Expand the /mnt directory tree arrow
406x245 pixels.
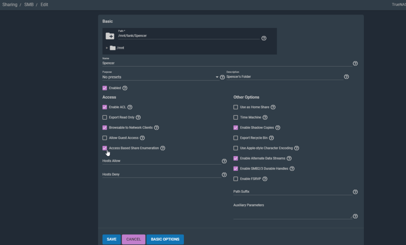107,48
